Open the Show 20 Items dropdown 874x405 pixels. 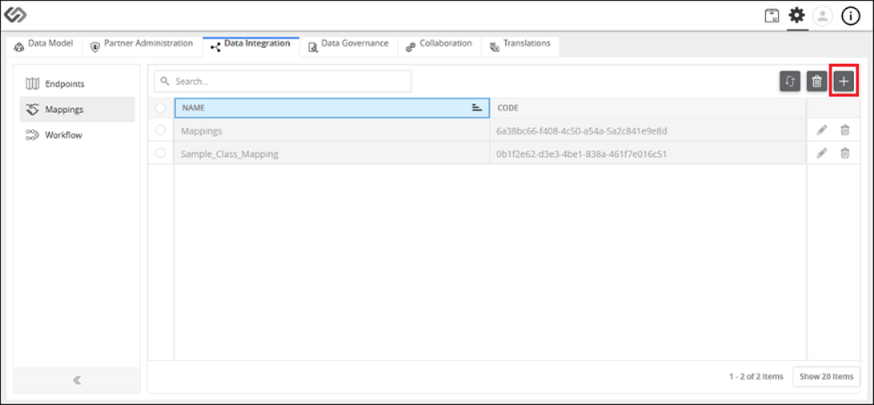826,376
